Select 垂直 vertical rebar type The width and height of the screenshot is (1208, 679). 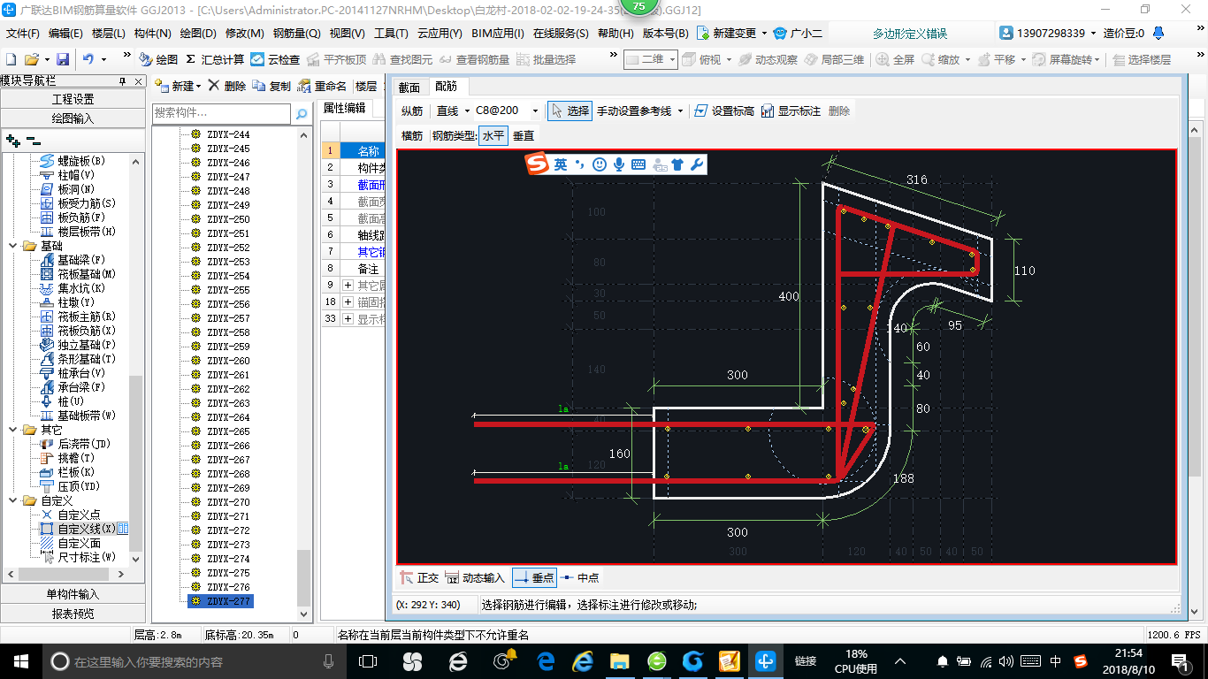coord(524,136)
